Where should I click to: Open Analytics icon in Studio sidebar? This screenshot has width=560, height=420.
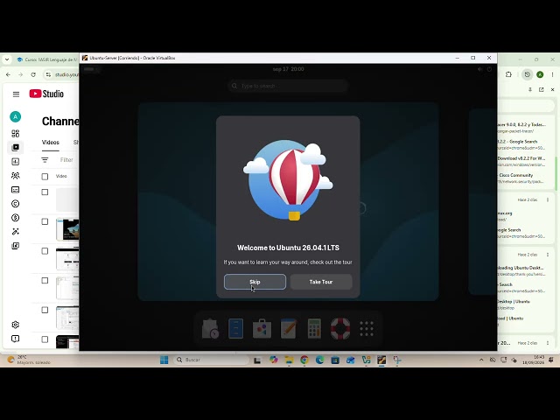tap(16, 161)
